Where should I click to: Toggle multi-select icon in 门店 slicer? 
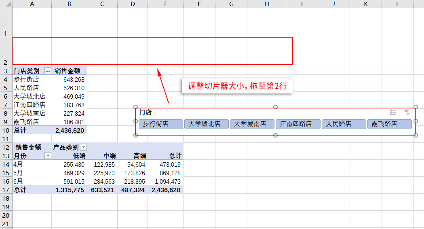[x=393, y=112]
